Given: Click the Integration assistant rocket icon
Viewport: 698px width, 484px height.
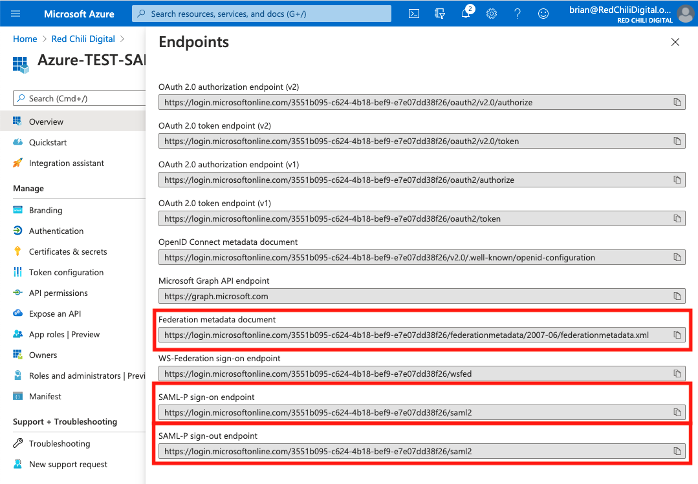Looking at the screenshot, I should (x=18, y=163).
